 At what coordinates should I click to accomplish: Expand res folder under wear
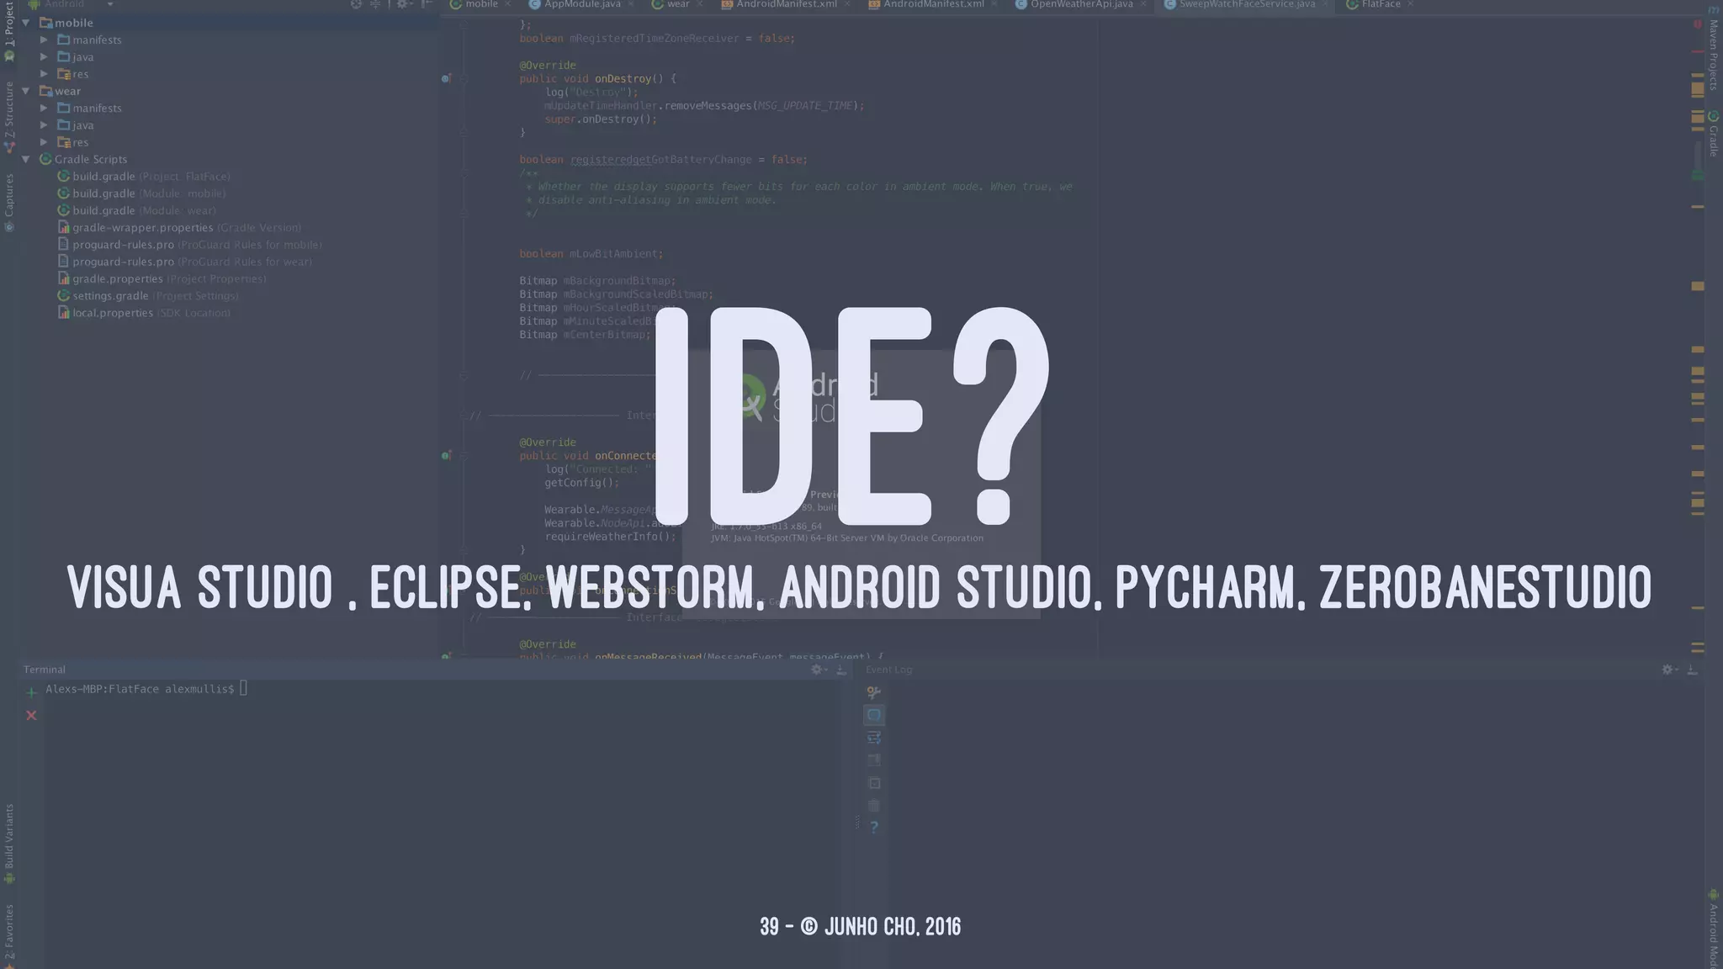click(45, 142)
